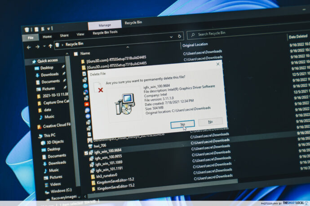
Task: Open the Home ribbon tab
Action: pos(47,36)
